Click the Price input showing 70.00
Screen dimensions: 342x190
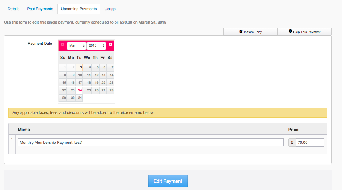[x=310, y=142]
